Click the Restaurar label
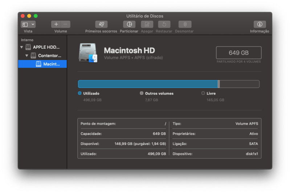290x193 pixels. point(164,31)
